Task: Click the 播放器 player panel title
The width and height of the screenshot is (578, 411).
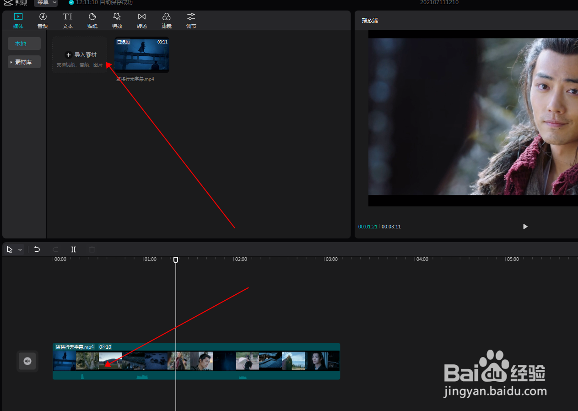Action: [370, 21]
